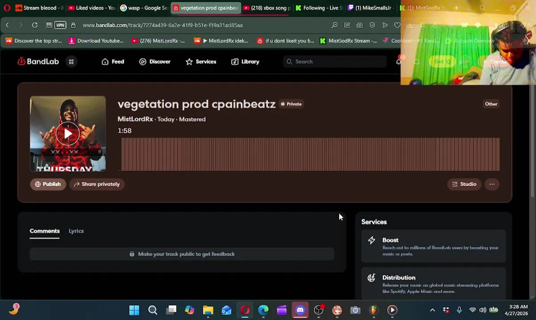Image resolution: width=536 pixels, height=320 pixels.
Task: Seek within the track waveform
Action: (x=310, y=154)
